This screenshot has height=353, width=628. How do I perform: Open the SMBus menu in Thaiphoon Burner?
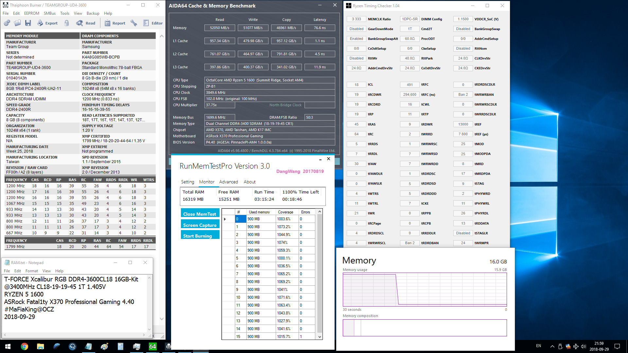pyautogui.click(x=50, y=13)
